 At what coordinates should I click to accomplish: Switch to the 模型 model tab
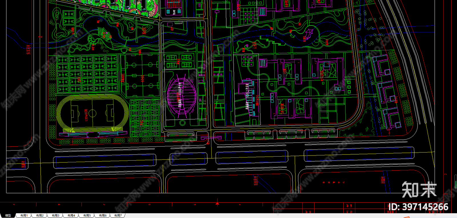click(x=8, y=215)
